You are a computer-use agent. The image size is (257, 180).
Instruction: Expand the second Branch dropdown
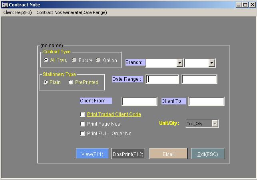click(x=212, y=63)
